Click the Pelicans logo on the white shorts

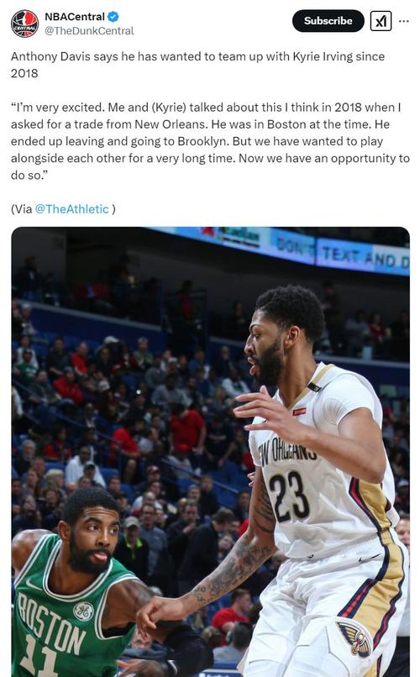pyautogui.click(x=354, y=638)
